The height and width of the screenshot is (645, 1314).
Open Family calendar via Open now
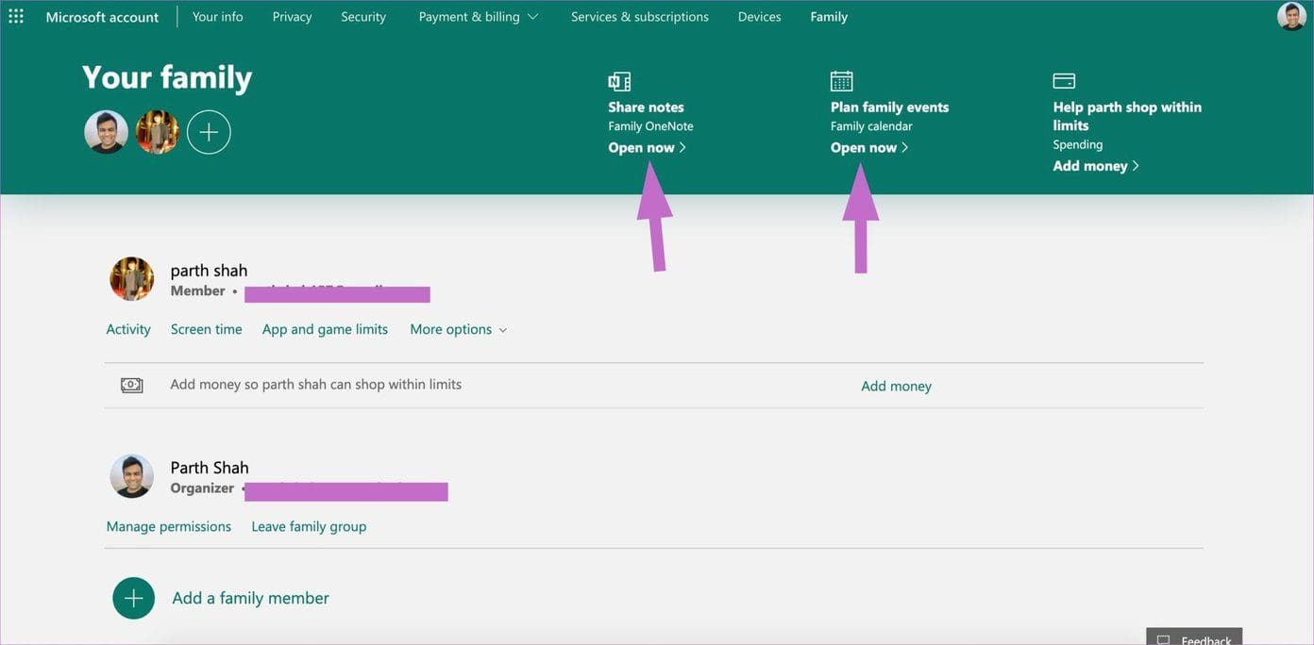(869, 147)
